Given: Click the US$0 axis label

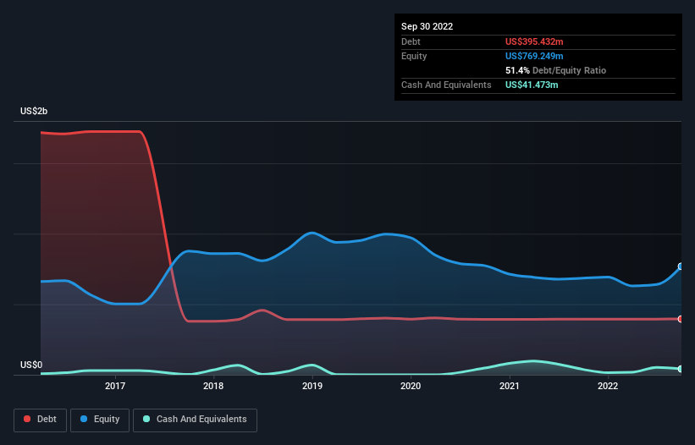Looking at the screenshot, I should pos(31,365).
